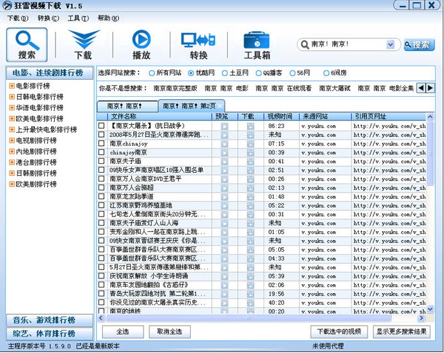Download the 你没见过的南京大屠杀真实历史 video
The height and width of the screenshot is (353, 444).
click(250, 303)
